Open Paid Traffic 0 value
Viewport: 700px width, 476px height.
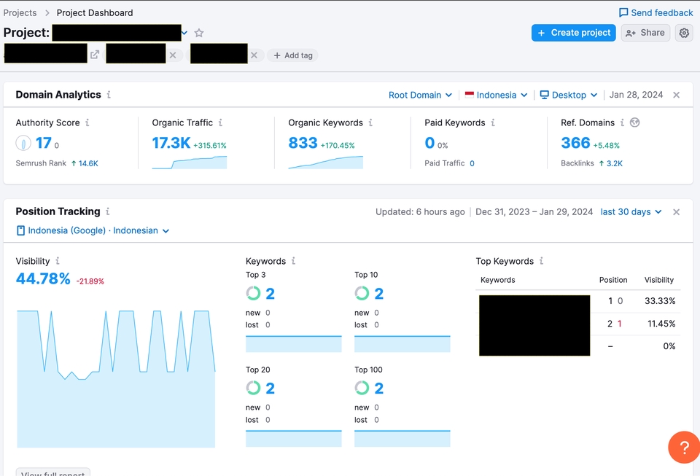point(472,163)
